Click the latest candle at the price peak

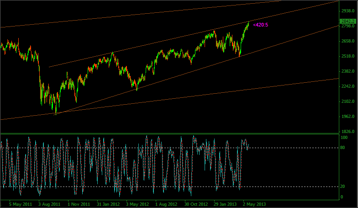point(248,23)
